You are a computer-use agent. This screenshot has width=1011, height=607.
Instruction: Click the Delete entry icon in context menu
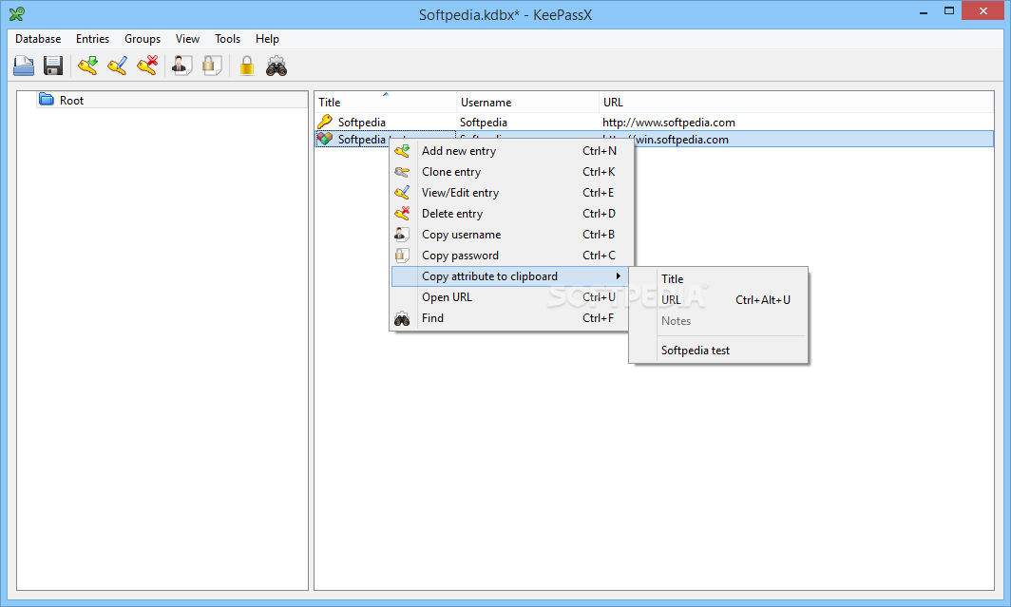[402, 214]
